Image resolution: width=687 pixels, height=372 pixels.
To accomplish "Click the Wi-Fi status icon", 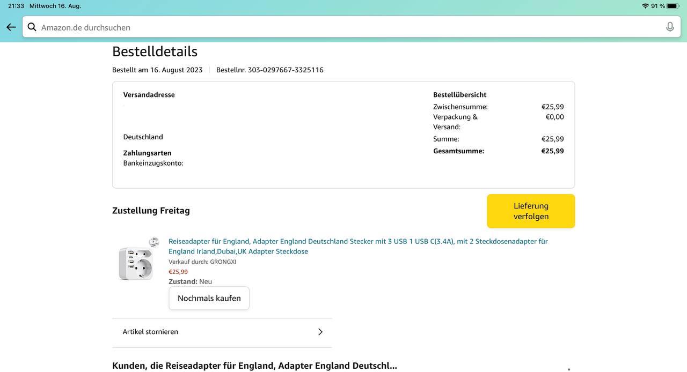I will (x=645, y=6).
